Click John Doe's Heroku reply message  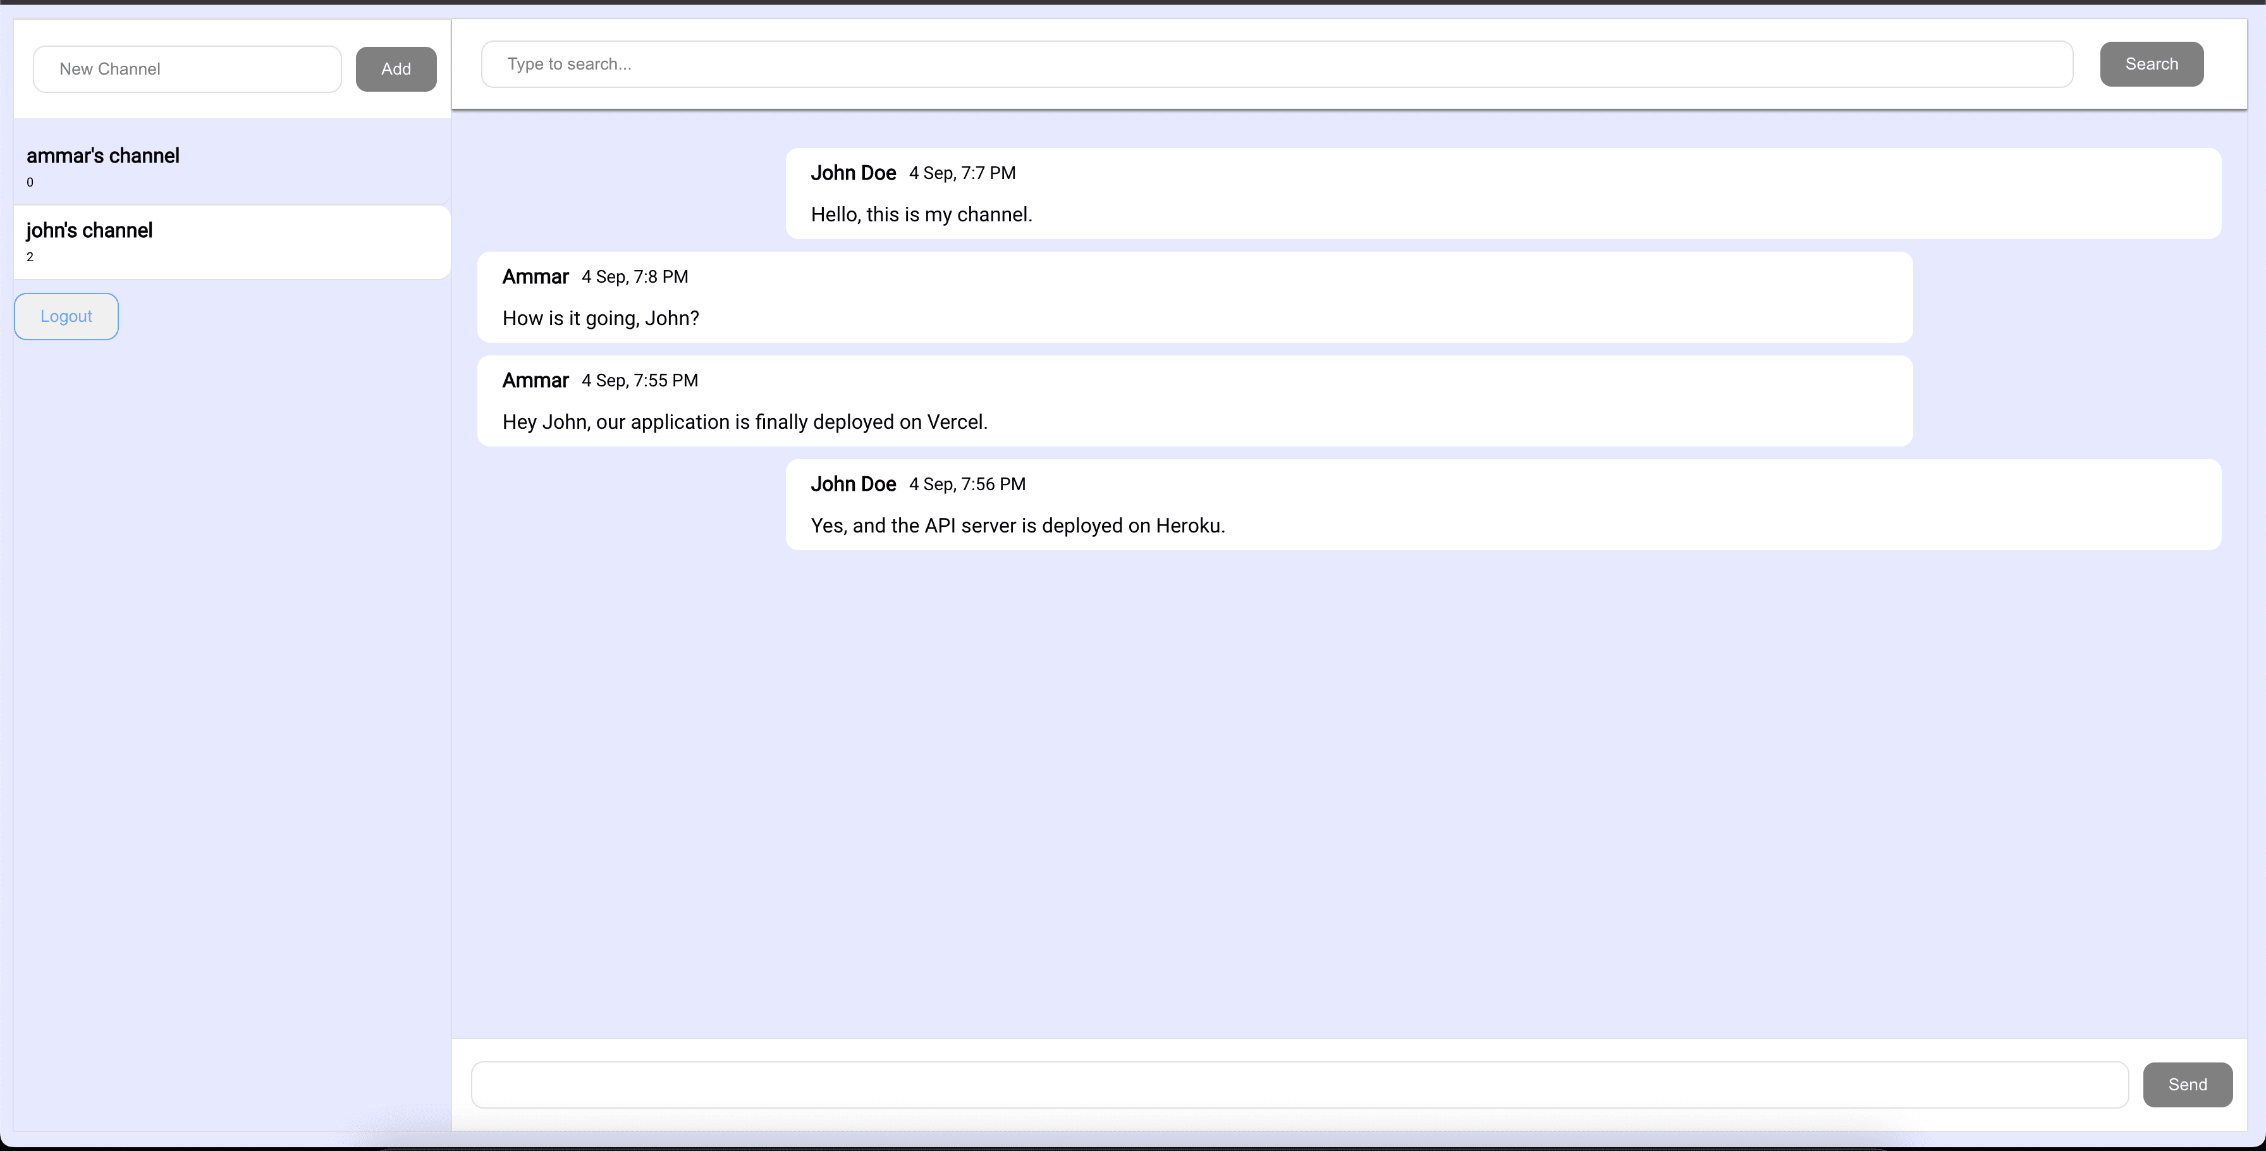click(x=1017, y=524)
